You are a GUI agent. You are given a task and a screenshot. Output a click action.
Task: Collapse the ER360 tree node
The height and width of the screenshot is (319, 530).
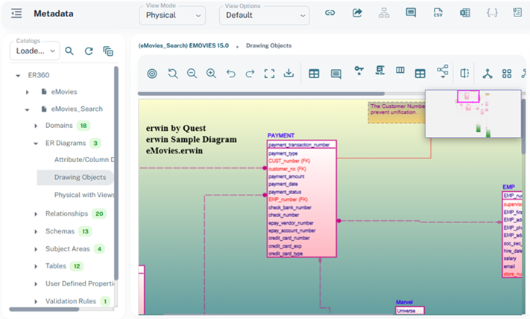(x=18, y=76)
